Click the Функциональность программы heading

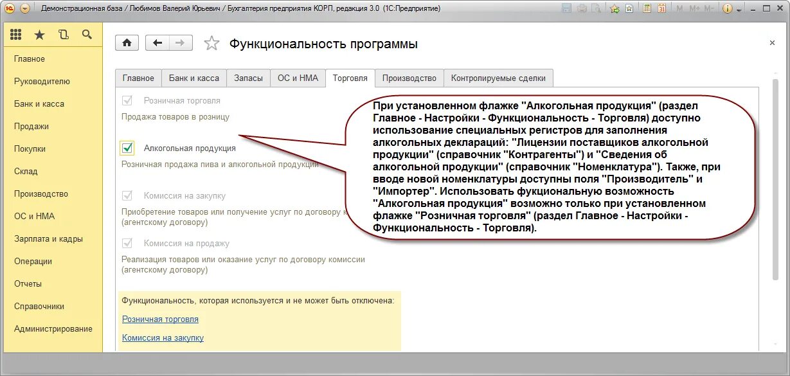[x=324, y=44]
